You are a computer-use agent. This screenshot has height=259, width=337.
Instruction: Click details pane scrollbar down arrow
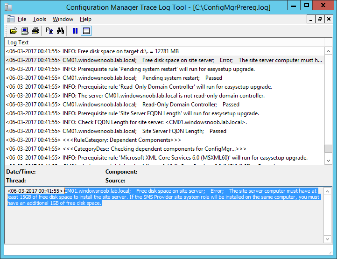(x=327, y=239)
